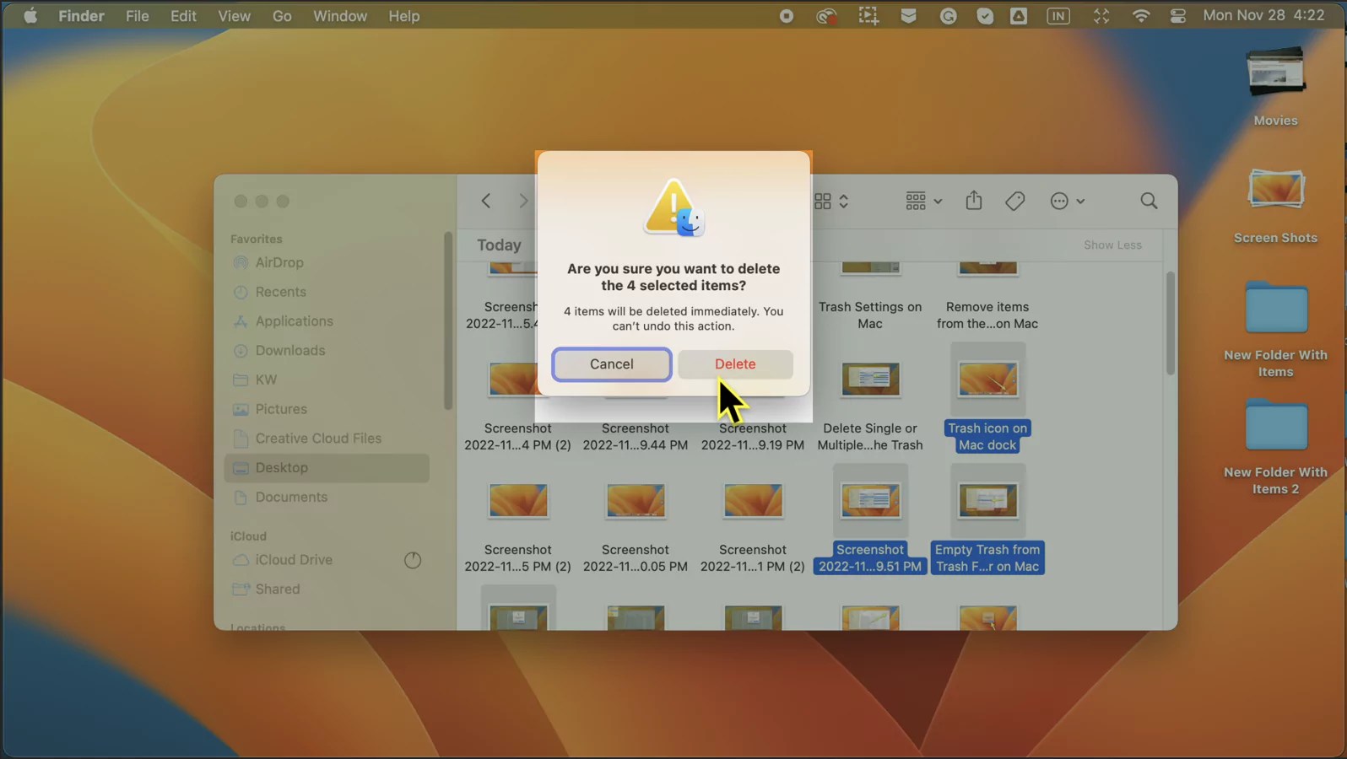
Task: Click Remove items from the...on Mac label
Action: coord(987,315)
